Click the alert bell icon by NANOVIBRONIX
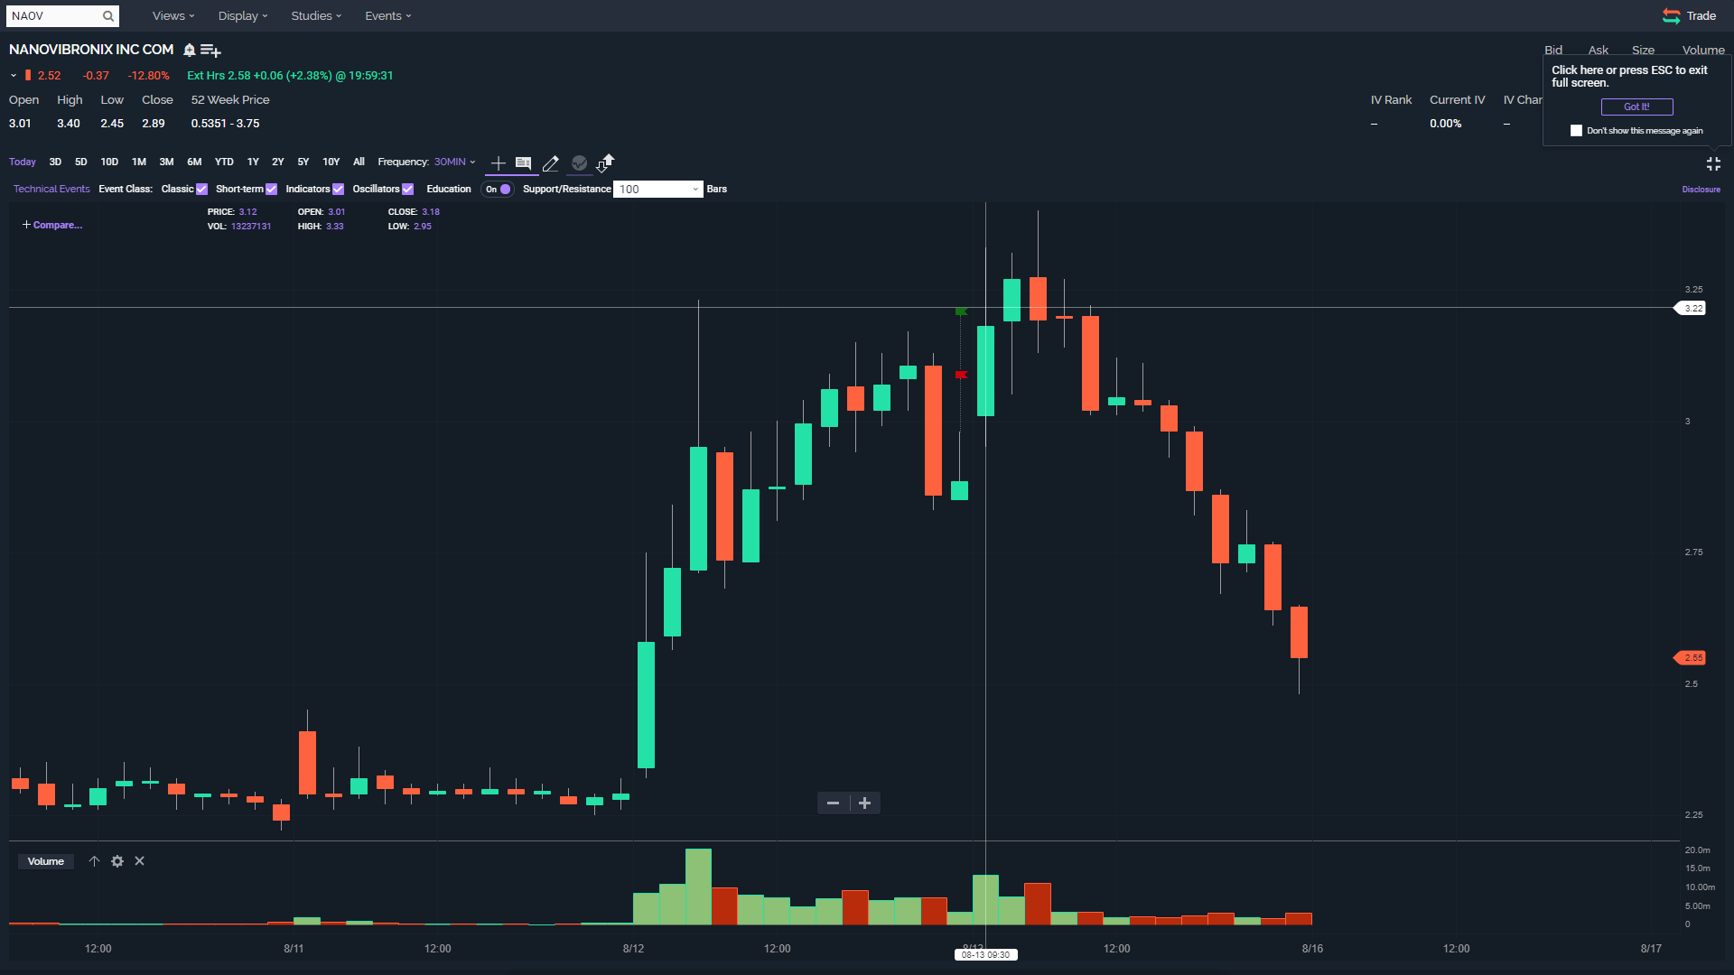This screenshot has width=1734, height=975. (190, 51)
